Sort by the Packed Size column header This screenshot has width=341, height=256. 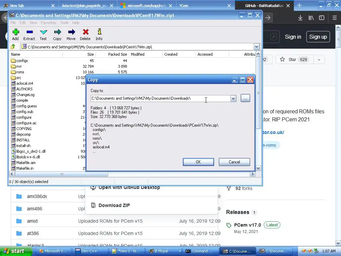(112, 54)
